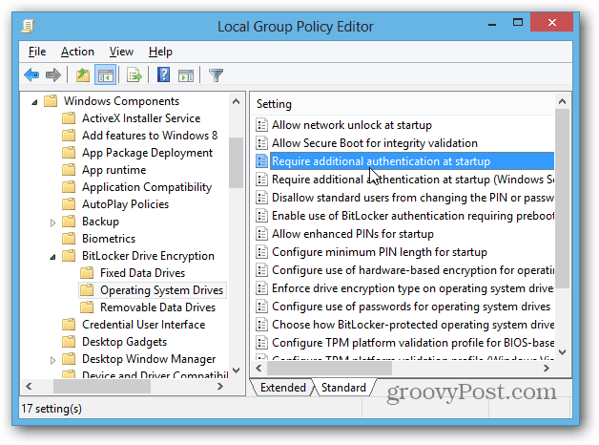
Task: Select App Package Deployment in the tree
Action: point(147,153)
